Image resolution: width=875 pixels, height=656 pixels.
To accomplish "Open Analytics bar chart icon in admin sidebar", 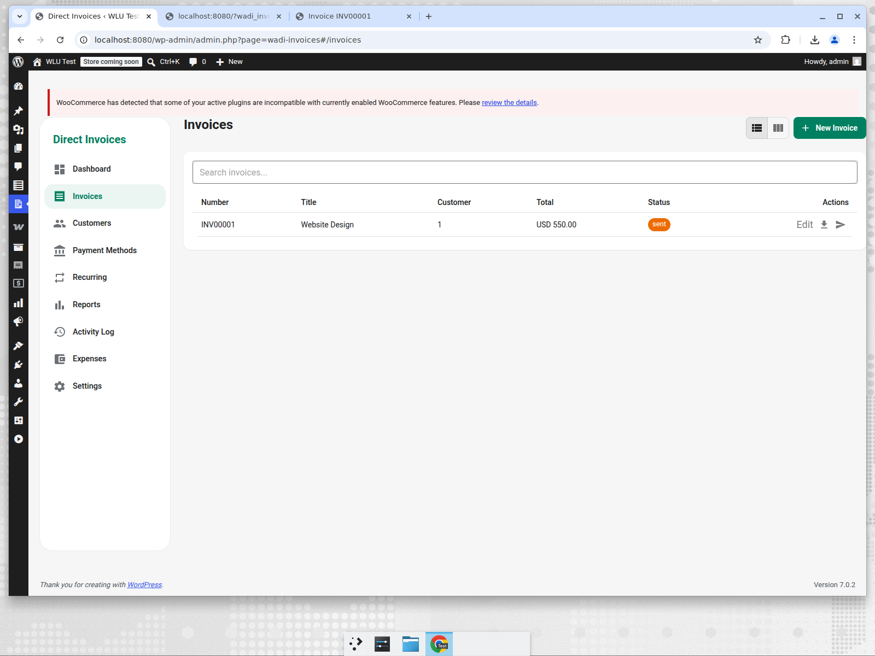I will pos(18,303).
